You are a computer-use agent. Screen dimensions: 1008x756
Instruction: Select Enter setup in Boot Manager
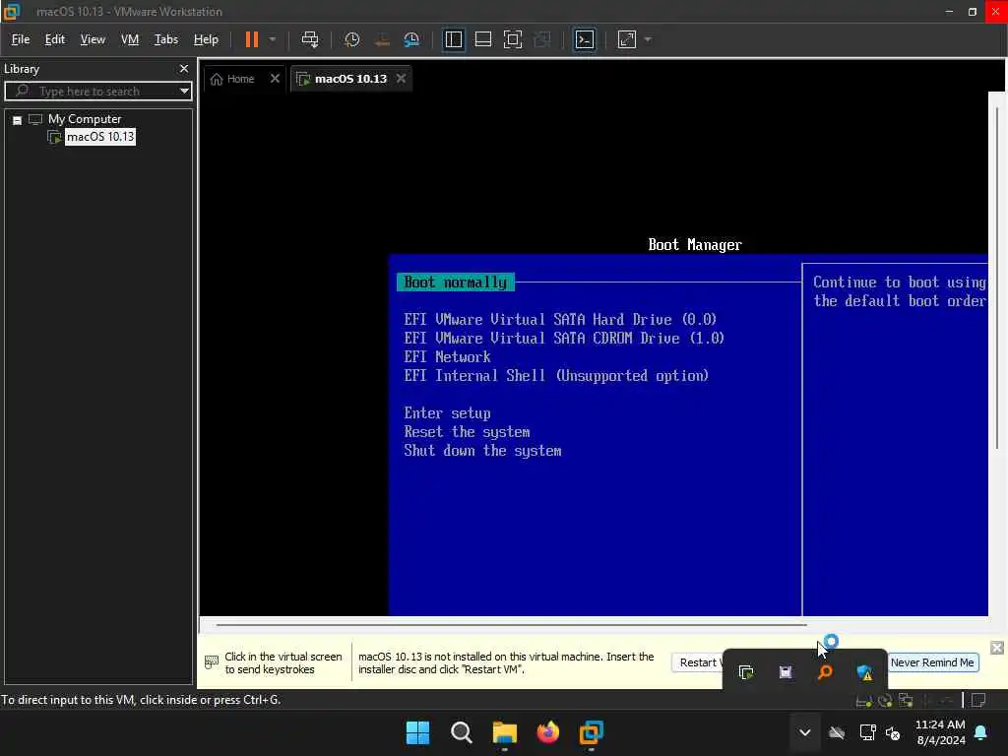point(447,412)
